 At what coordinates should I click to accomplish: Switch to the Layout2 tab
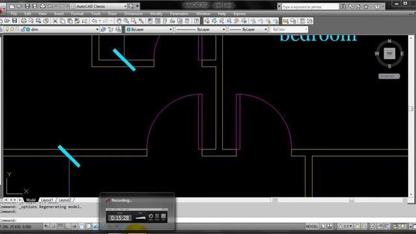[x=64, y=200]
